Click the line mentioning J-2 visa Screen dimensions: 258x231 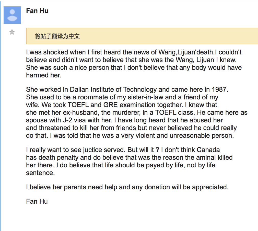[x=124, y=120]
